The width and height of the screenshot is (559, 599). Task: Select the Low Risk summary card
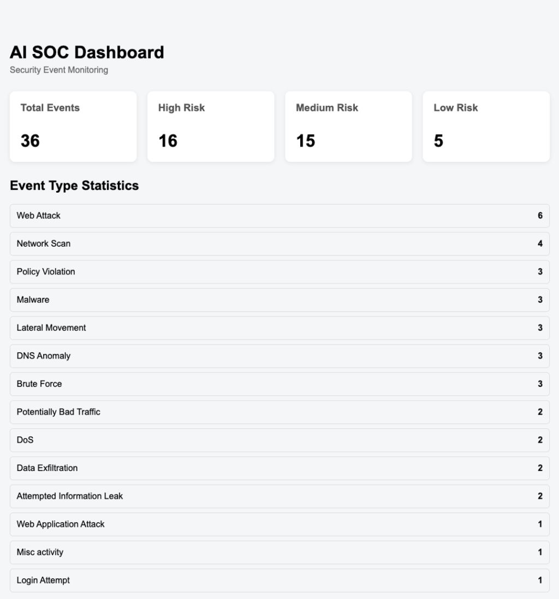tap(486, 127)
